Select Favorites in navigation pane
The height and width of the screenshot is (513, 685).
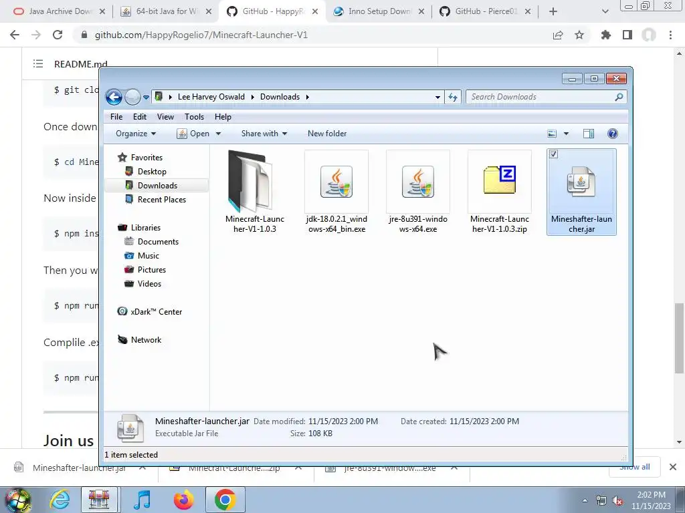(x=146, y=158)
